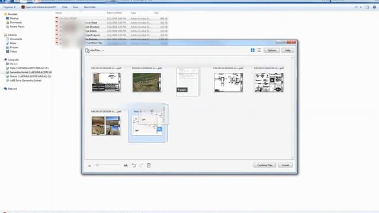Sort by the Size column header

pos(156,13)
